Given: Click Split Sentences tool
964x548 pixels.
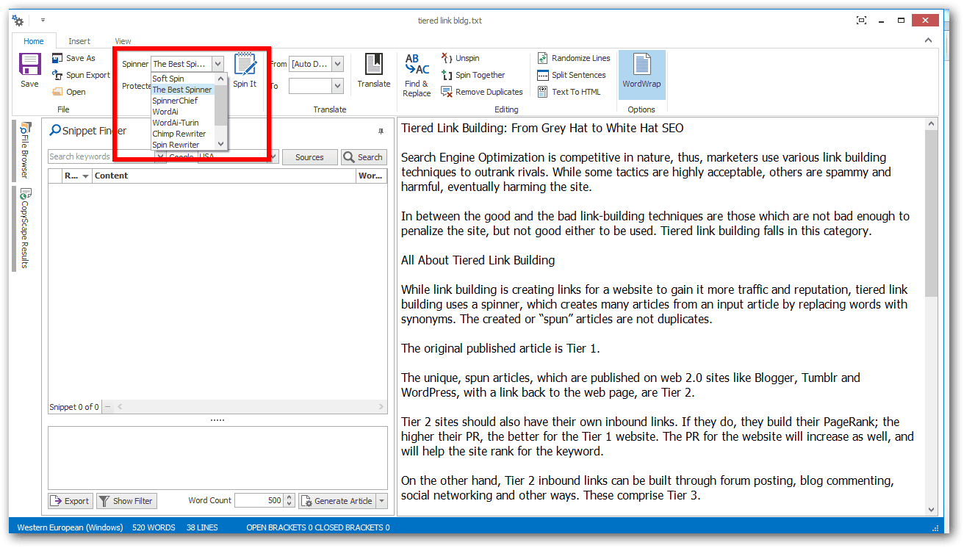Looking at the screenshot, I should pos(572,75).
